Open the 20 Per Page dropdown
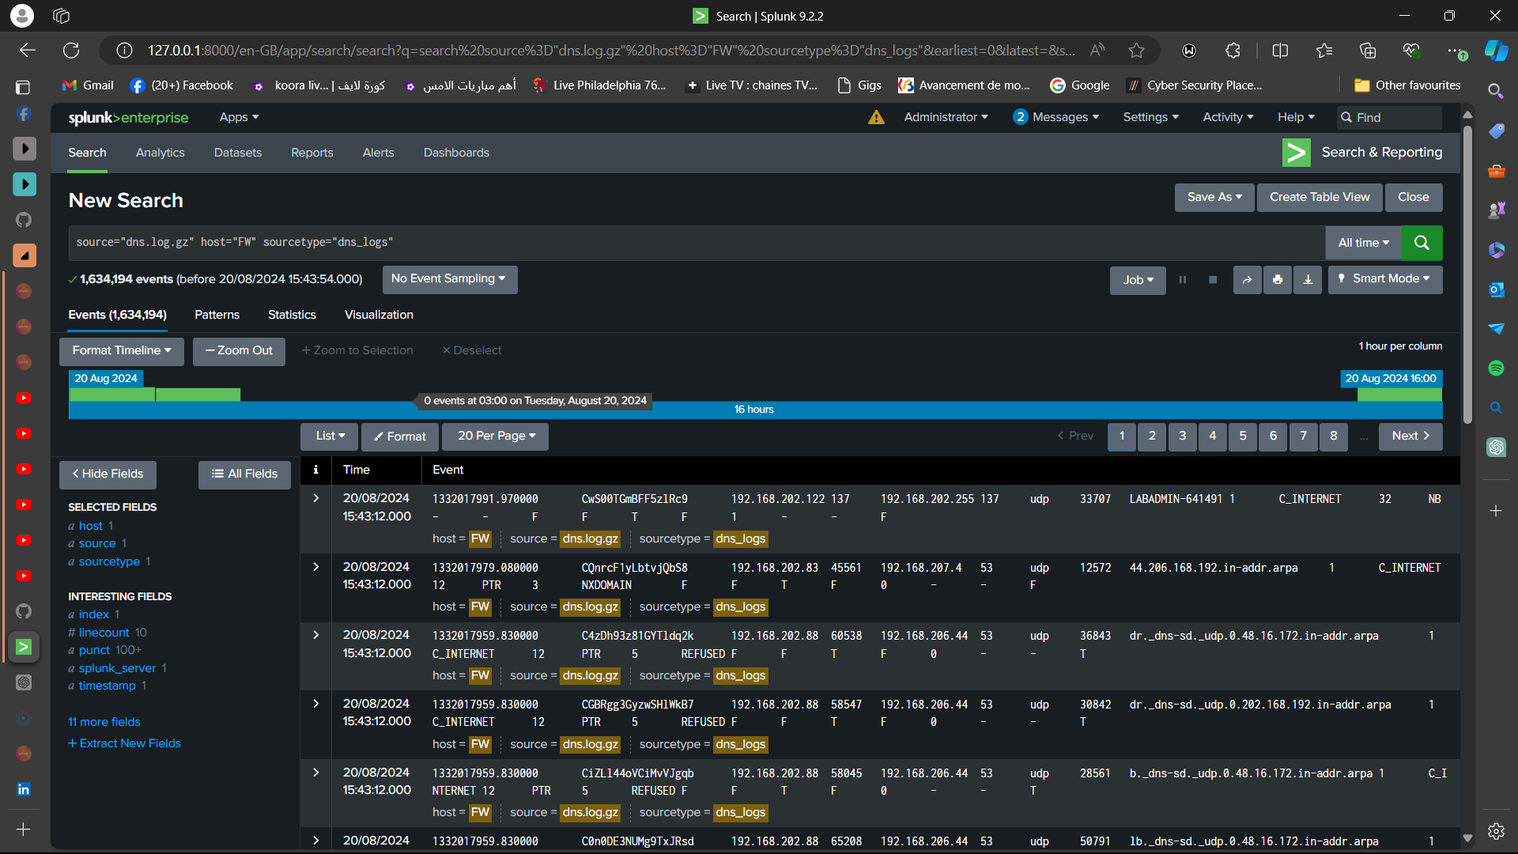 496,436
